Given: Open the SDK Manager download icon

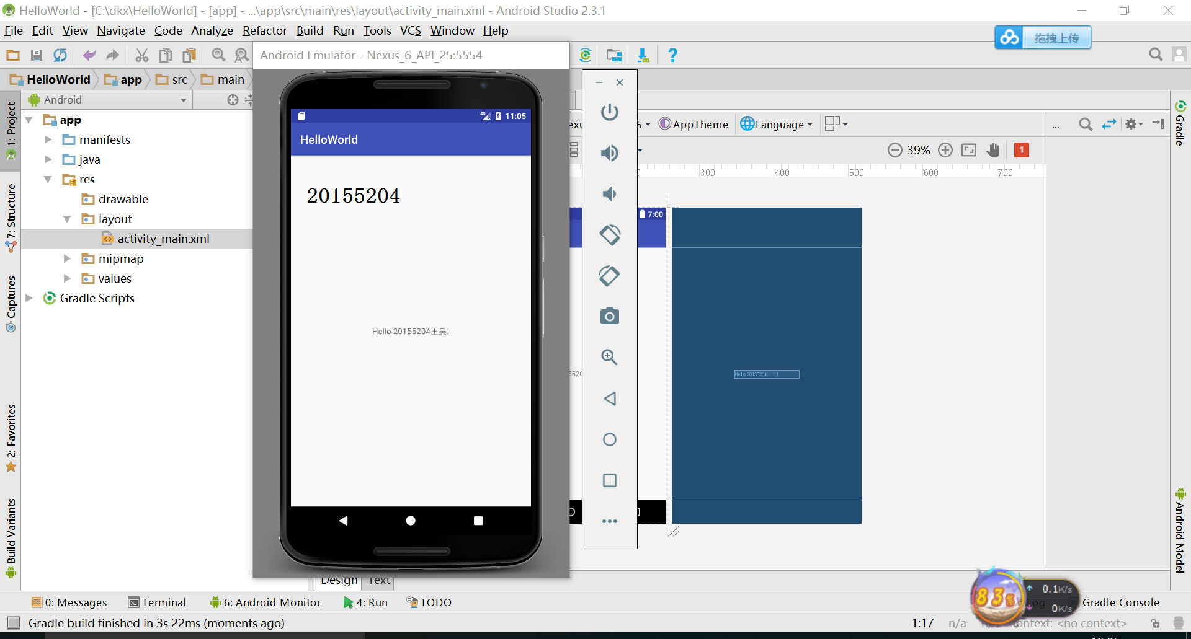Looking at the screenshot, I should [x=643, y=55].
